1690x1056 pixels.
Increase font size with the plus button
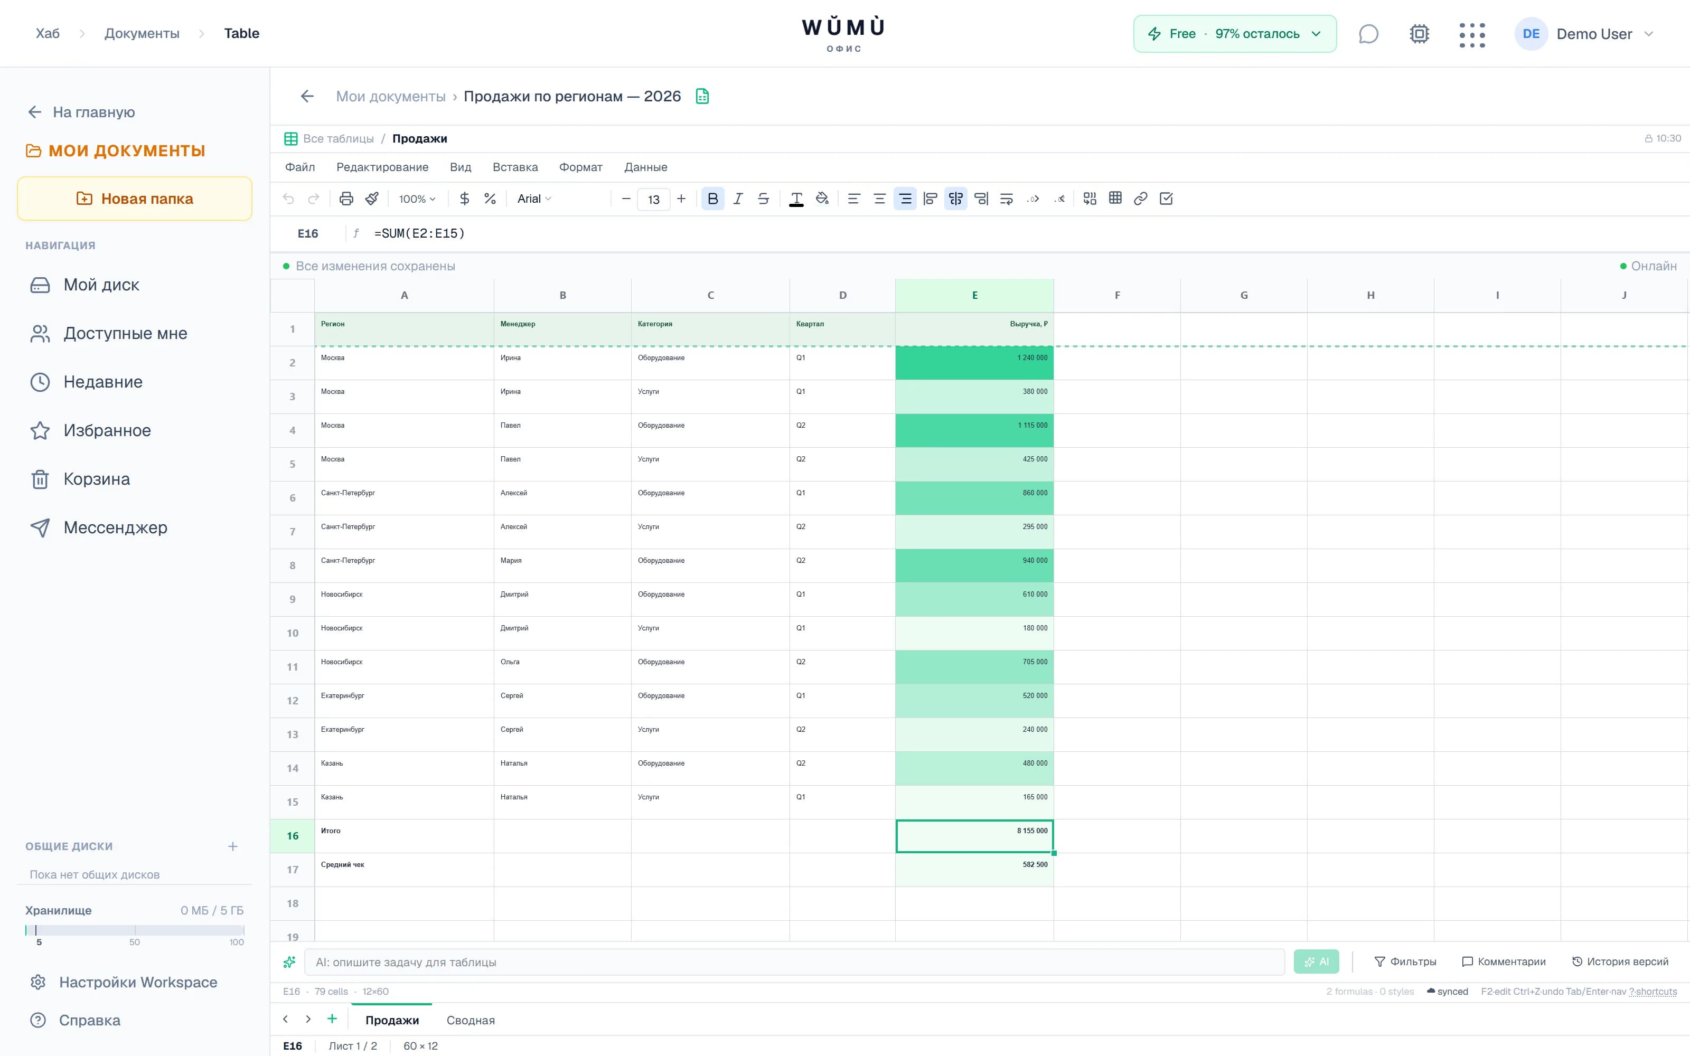[682, 199]
